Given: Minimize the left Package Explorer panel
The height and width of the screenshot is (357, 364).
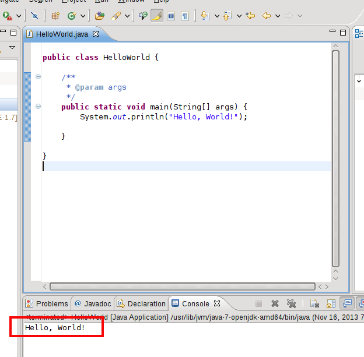Looking at the screenshot, I should [3, 31].
